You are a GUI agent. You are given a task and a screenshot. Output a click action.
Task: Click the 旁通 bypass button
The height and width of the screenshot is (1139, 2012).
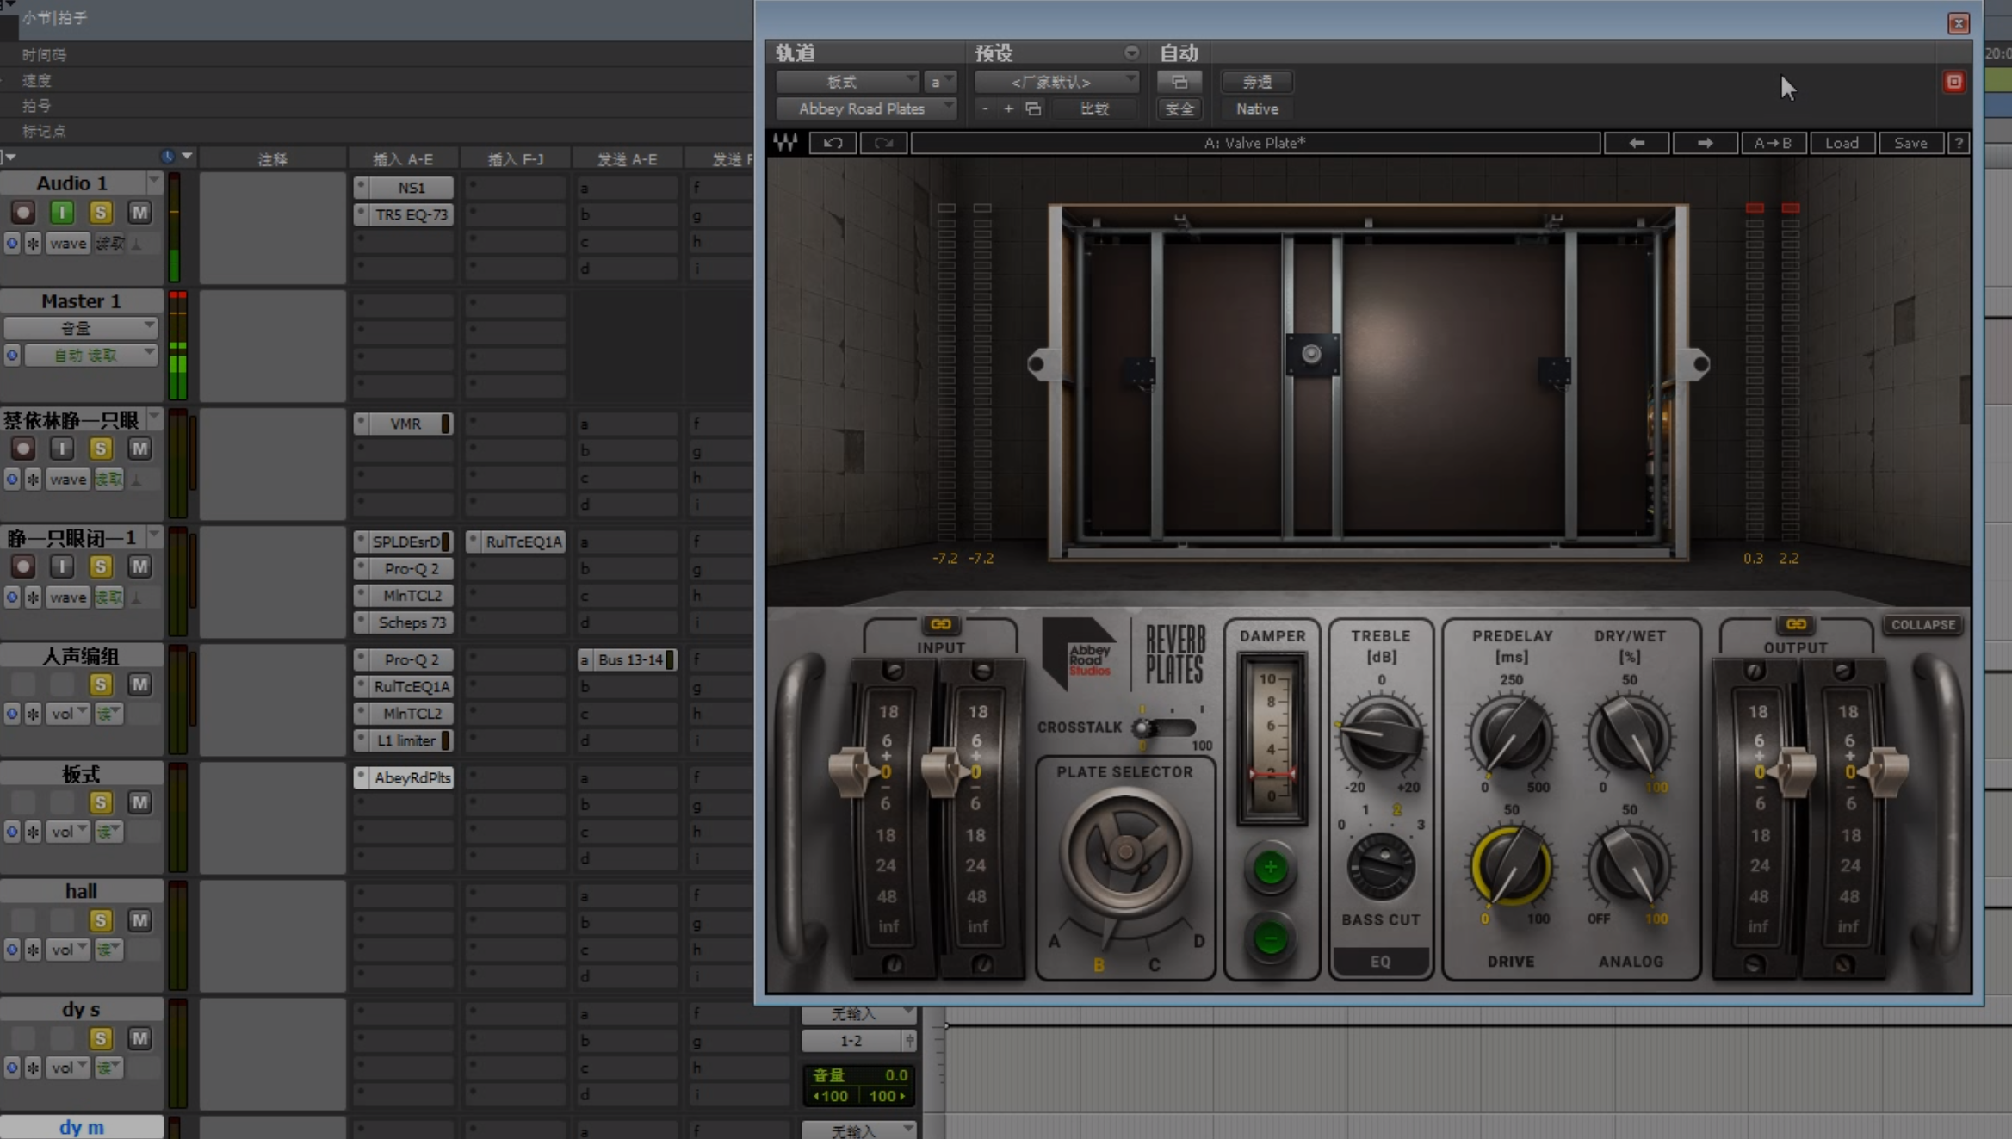[1256, 82]
